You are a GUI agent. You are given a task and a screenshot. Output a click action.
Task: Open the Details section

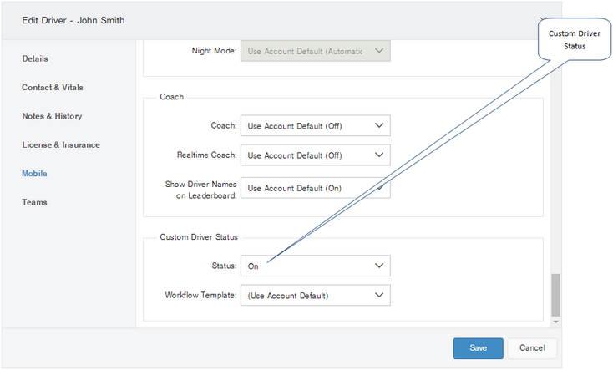(x=35, y=58)
